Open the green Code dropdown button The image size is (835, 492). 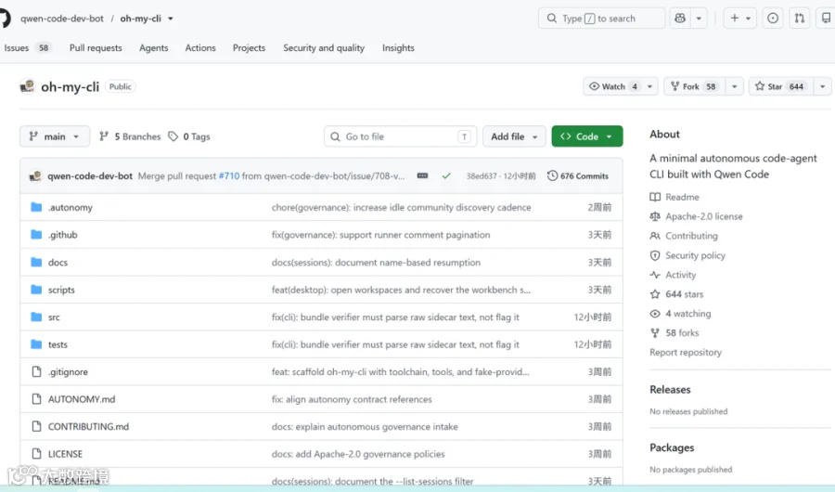pyautogui.click(x=587, y=136)
